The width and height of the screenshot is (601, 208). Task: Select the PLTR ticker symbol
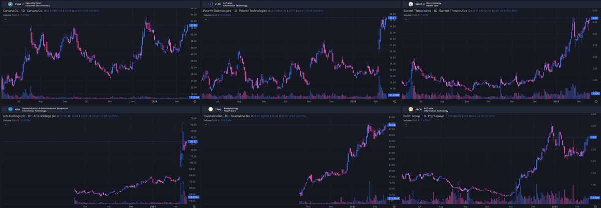pos(218,4)
